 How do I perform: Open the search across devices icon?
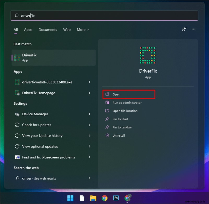184,29
